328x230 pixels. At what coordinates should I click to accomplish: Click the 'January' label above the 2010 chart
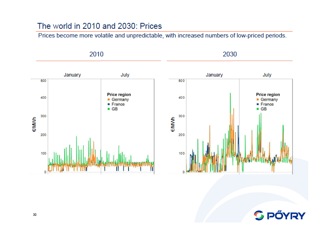72,75
